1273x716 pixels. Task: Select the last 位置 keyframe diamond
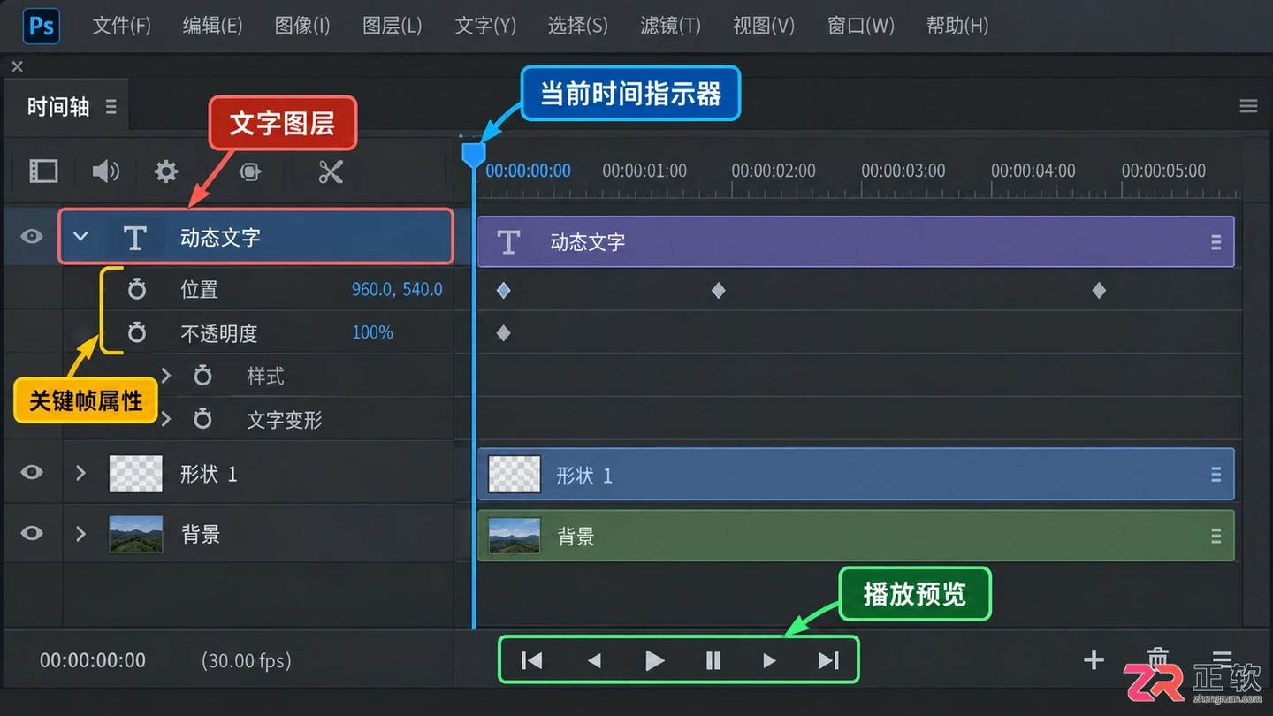pyautogui.click(x=1099, y=290)
